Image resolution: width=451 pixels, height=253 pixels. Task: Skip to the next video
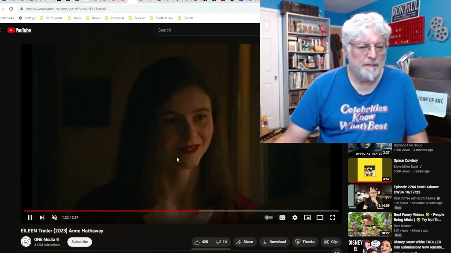42,218
